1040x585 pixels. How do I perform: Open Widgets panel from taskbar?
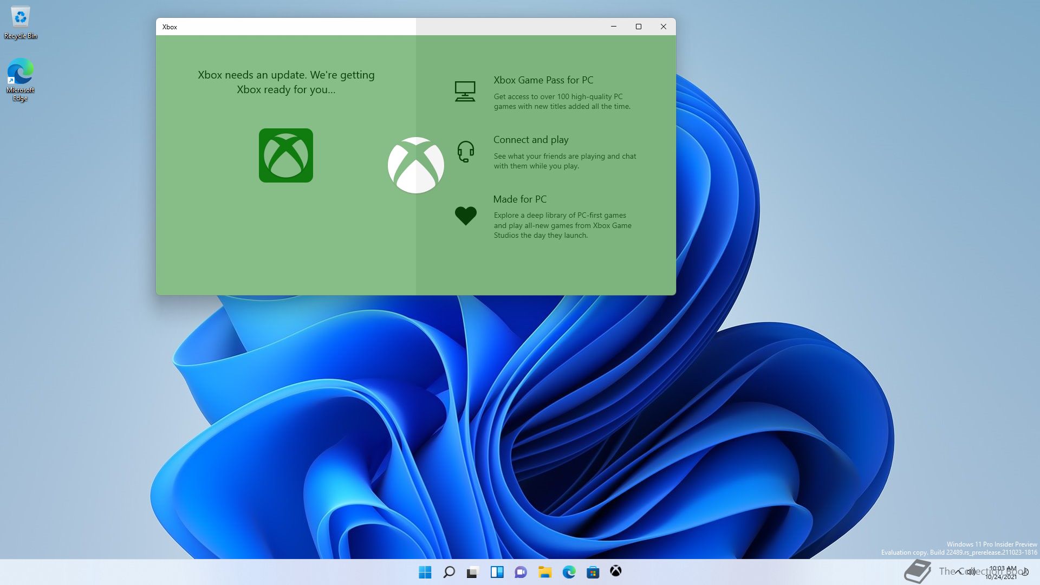point(497,572)
